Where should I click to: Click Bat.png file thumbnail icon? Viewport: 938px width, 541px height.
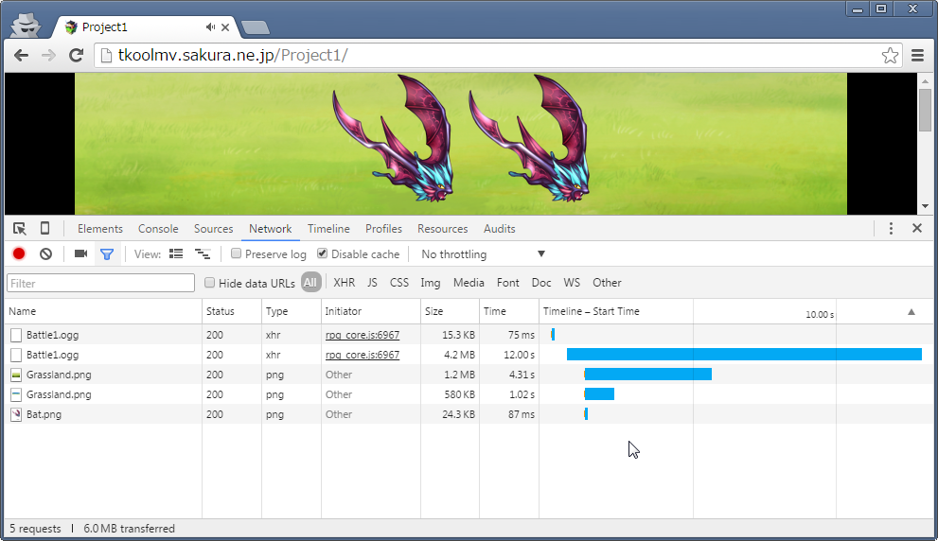pos(16,414)
